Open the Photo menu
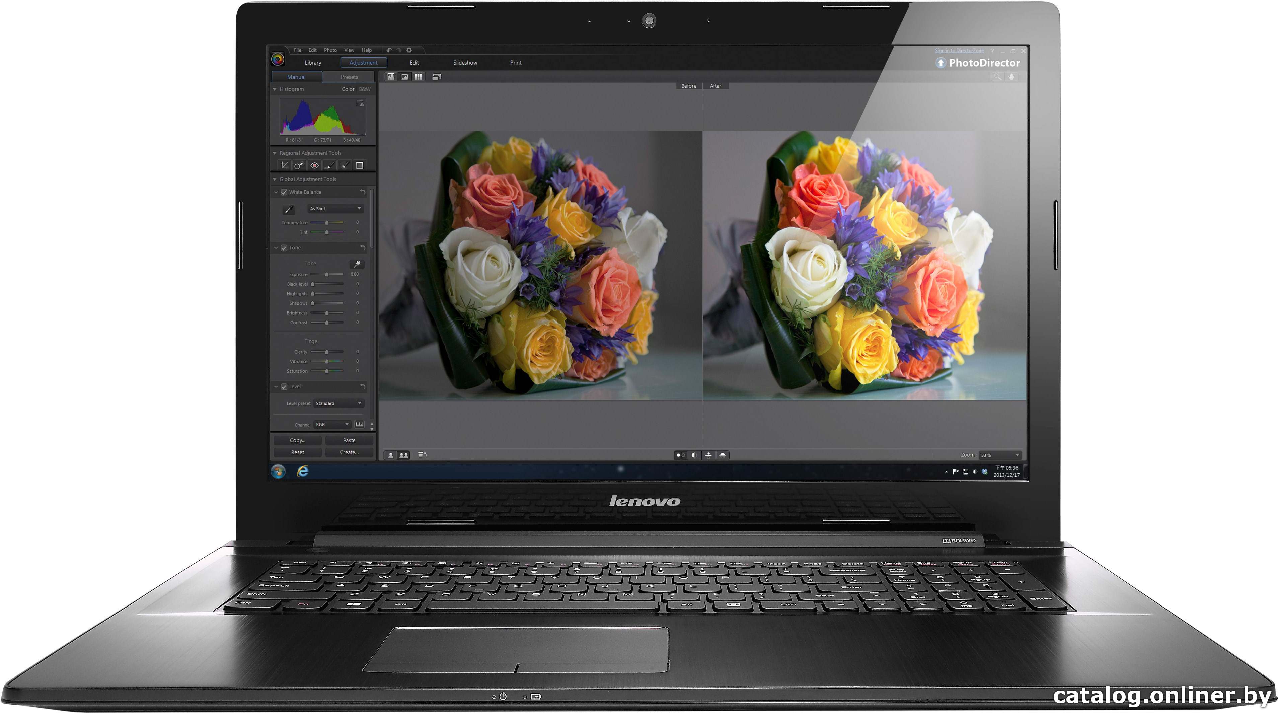This screenshot has width=1279, height=713. tap(330, 50)
